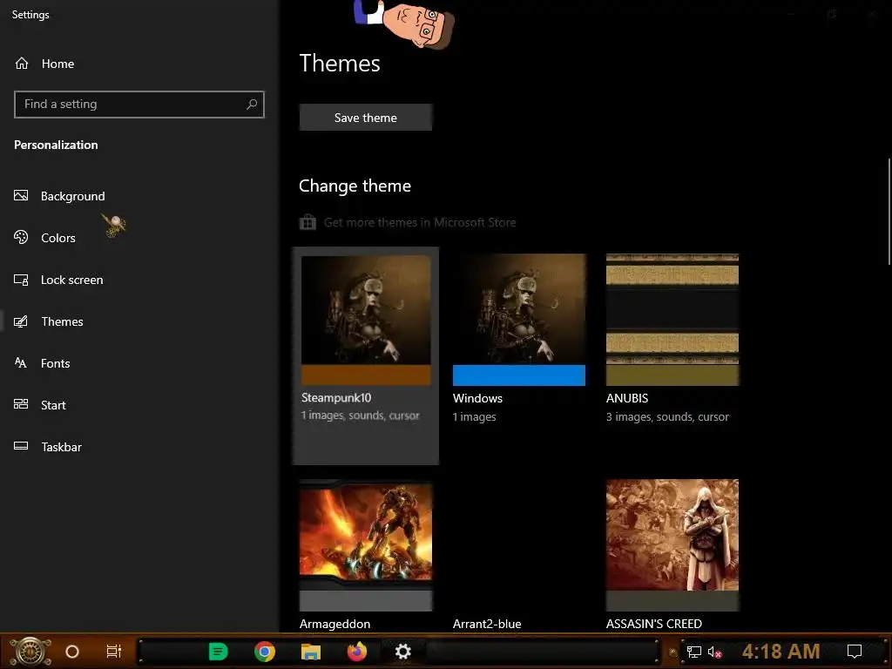Open the Fonts settings page

coord(55,363)
